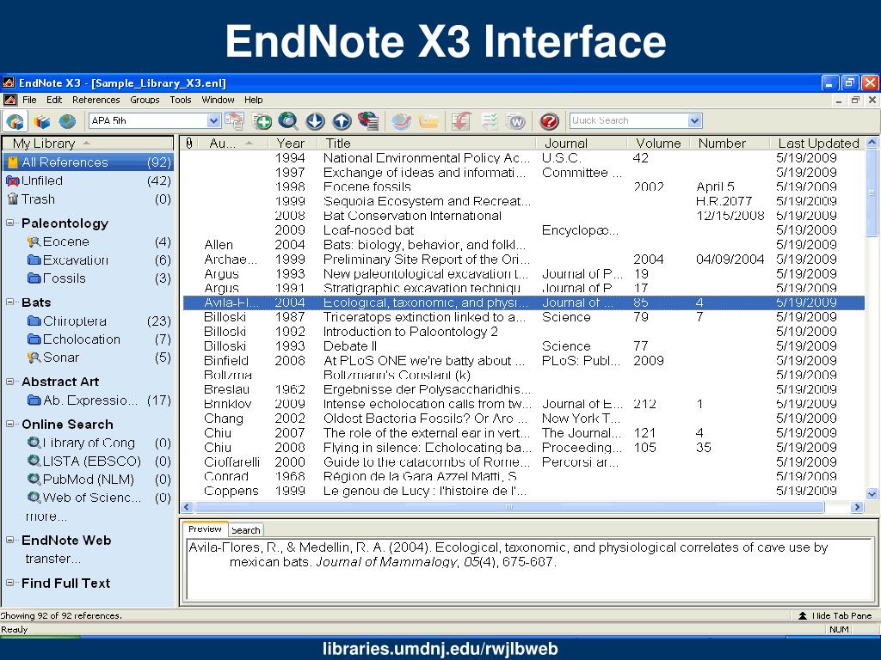The height and width of the screenshot is (660, 881).
Task: Select the PubMed (NLM) online search
Action: (98, 480)
